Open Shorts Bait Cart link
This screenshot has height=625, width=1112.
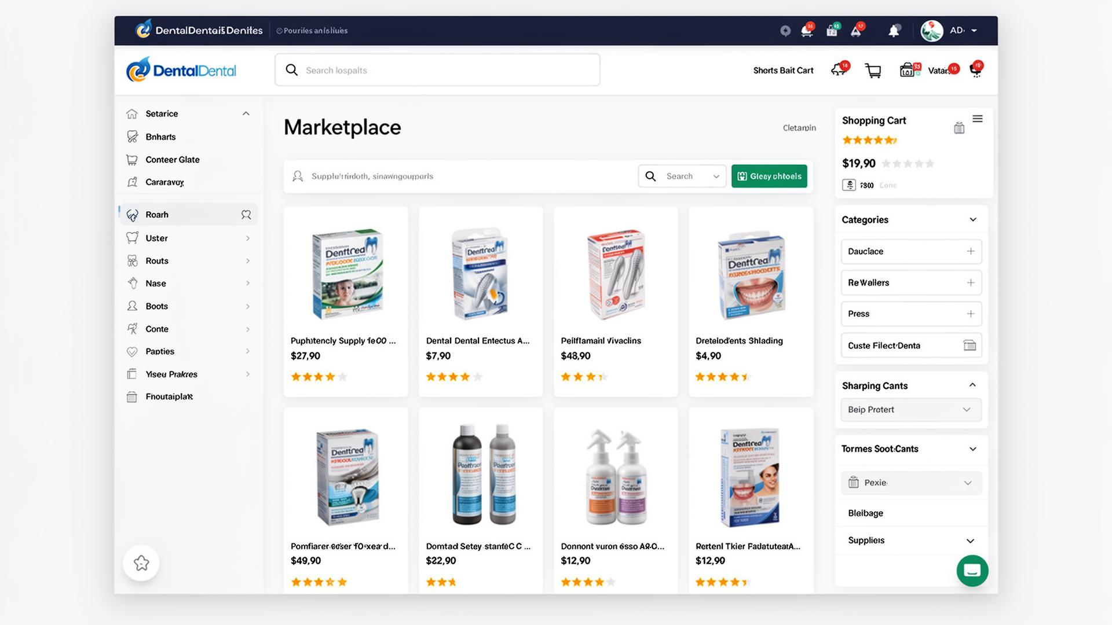[783, 70]
